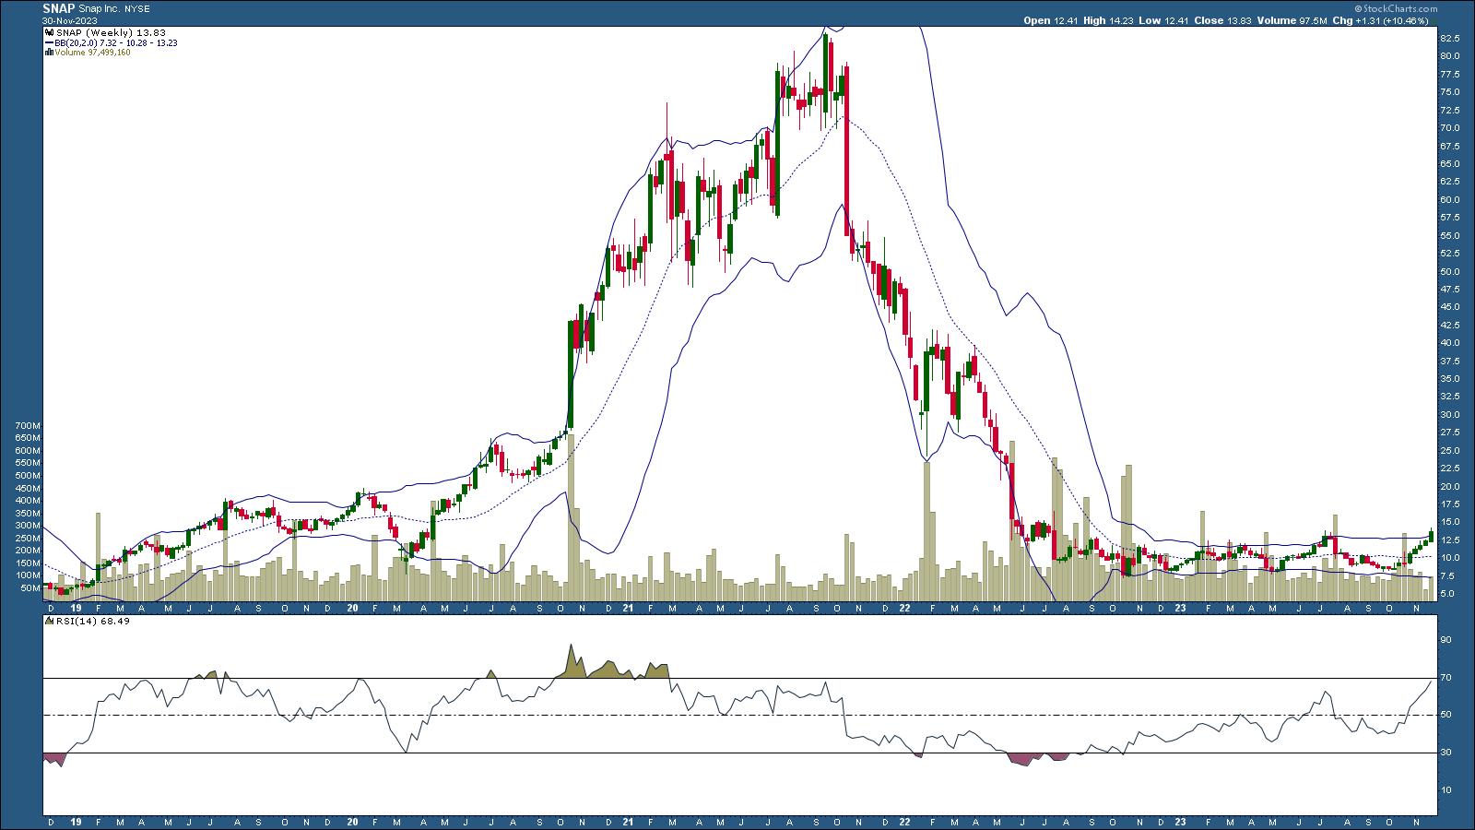Click the SNAP ticker symbol in header
1475x830 pixels.
pyautogui.click(x=58, y=7)
